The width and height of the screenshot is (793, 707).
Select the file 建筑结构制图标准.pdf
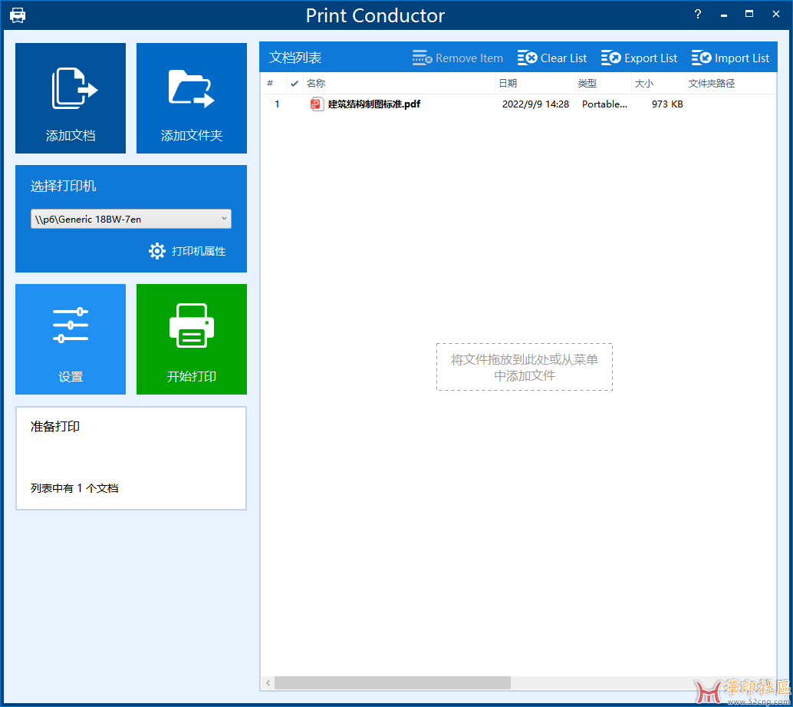pos(374,104)
